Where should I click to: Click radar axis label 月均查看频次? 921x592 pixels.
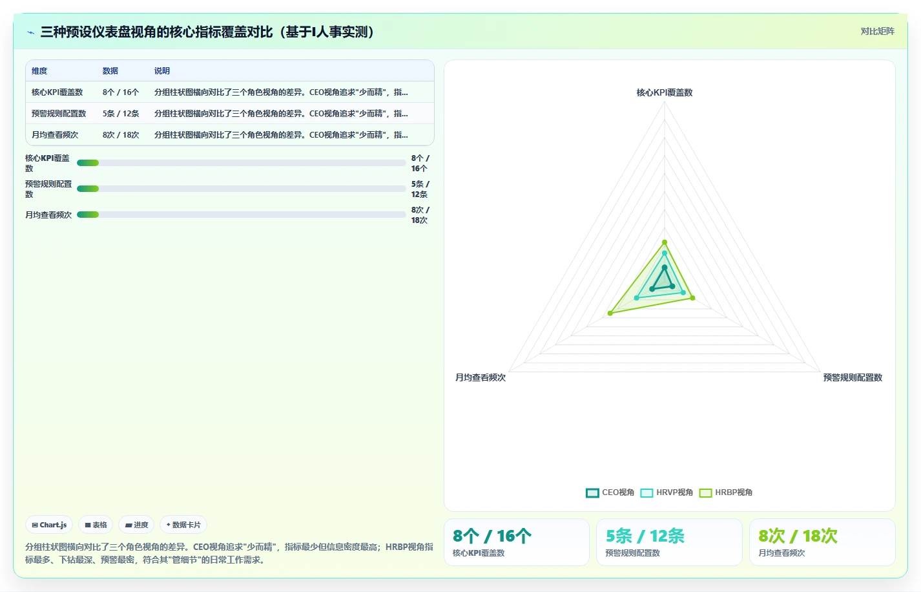click(481, 377)
